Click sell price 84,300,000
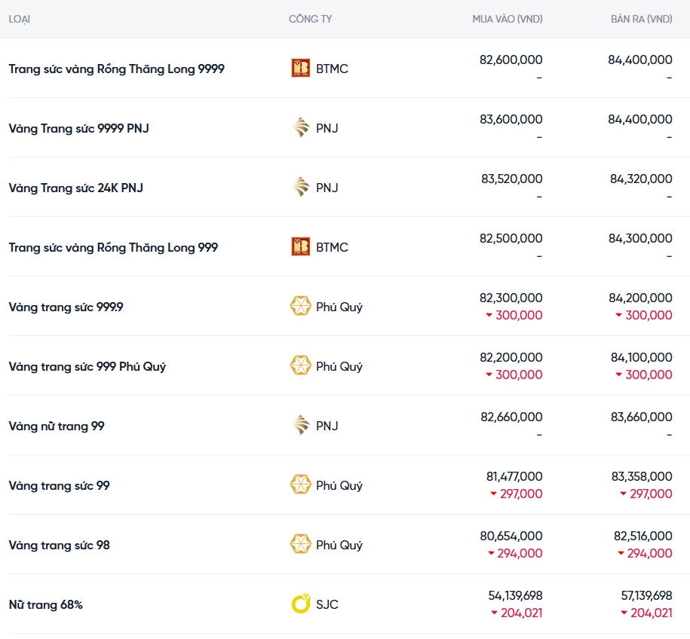 [x=640, y=238]
